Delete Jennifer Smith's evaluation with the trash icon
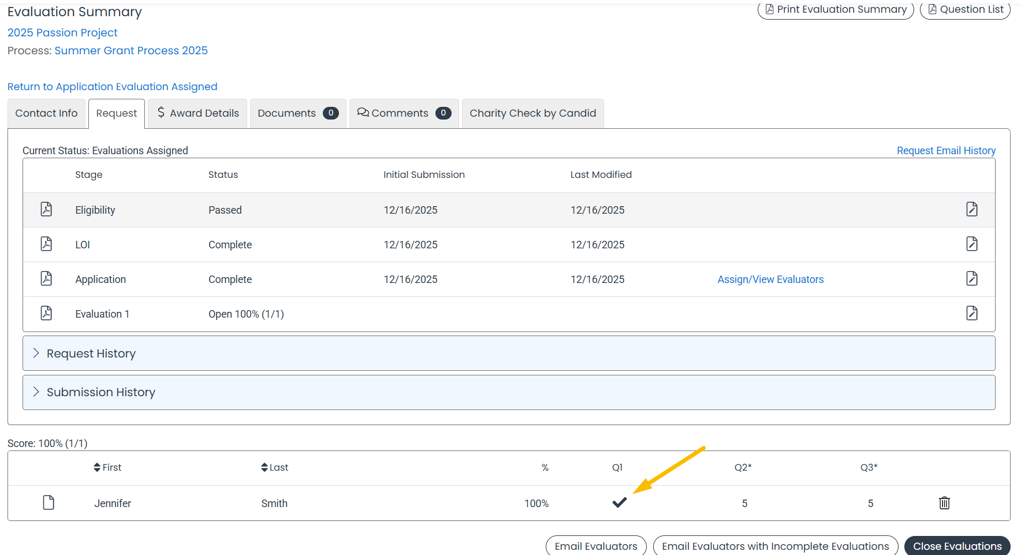Image resolution: width=1021 pixels, height=555 pixels. (944, 503)
